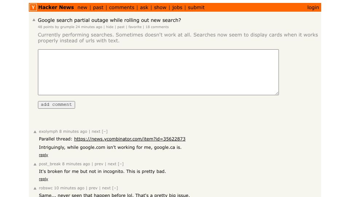Screen dimensions: 350x197
Task: View post_break's user profile
Action: 50,164
